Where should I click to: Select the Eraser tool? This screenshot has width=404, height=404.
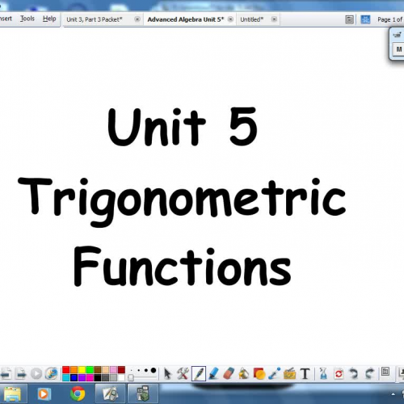(x=229, y=374)
